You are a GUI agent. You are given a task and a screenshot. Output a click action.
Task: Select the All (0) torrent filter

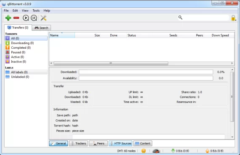point(27,38)
